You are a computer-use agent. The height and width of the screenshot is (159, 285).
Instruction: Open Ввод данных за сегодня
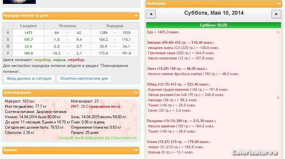(x=29, y=79)
